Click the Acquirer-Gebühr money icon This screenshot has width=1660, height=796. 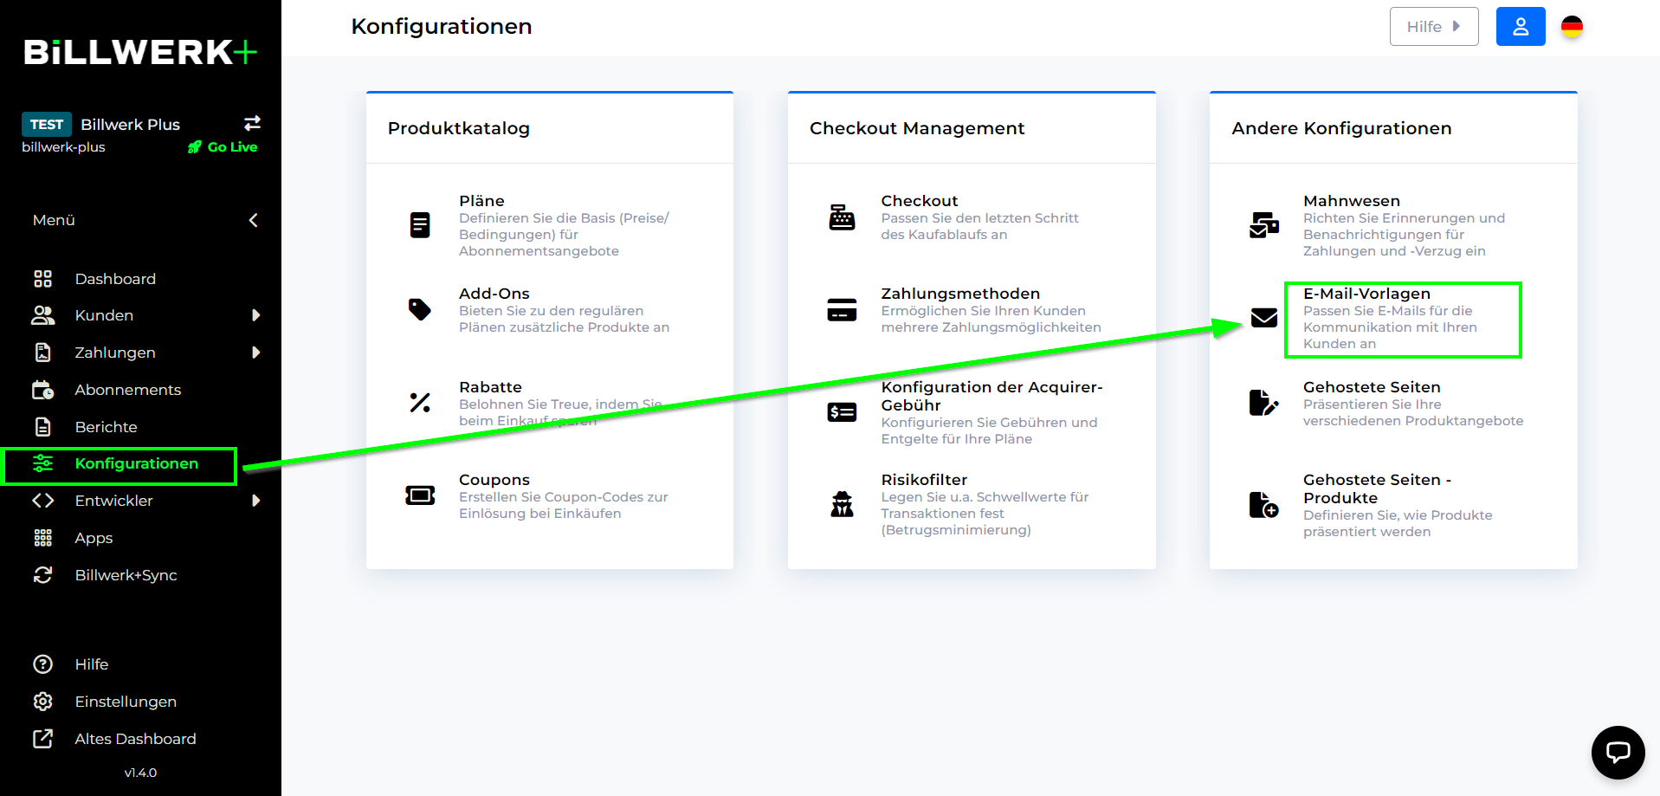[x=842, y=412]
